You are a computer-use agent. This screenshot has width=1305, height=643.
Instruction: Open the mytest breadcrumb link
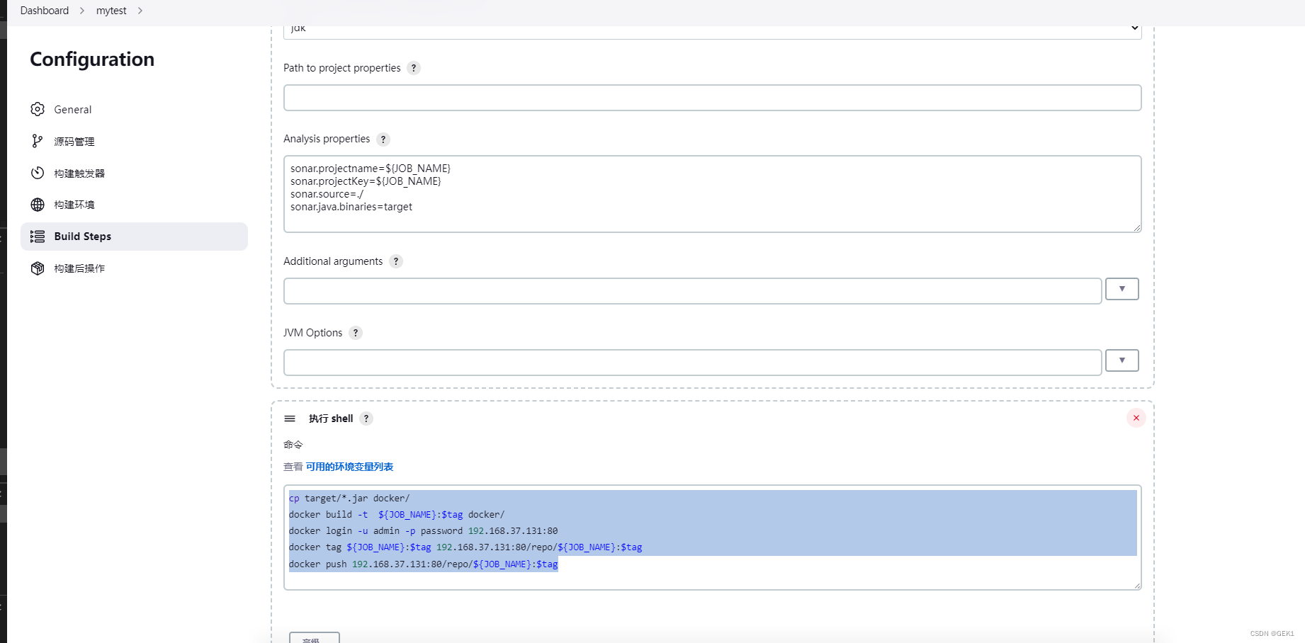click(111, 11)
